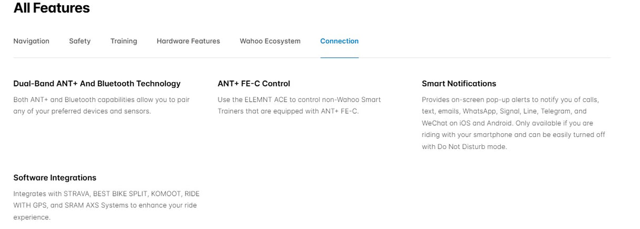Click the Smart Notifications heading
Viewport: 640px width, 229px height.
pyautogui.click(x=459, y=84)
